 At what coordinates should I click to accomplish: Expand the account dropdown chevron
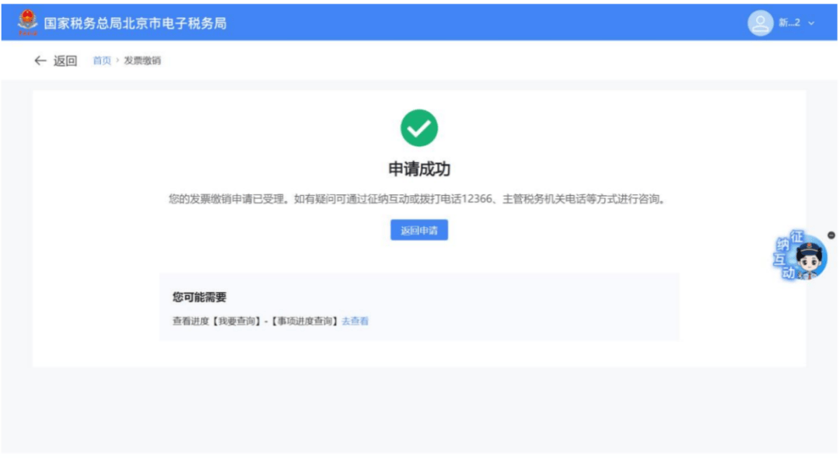click(811, 23)
